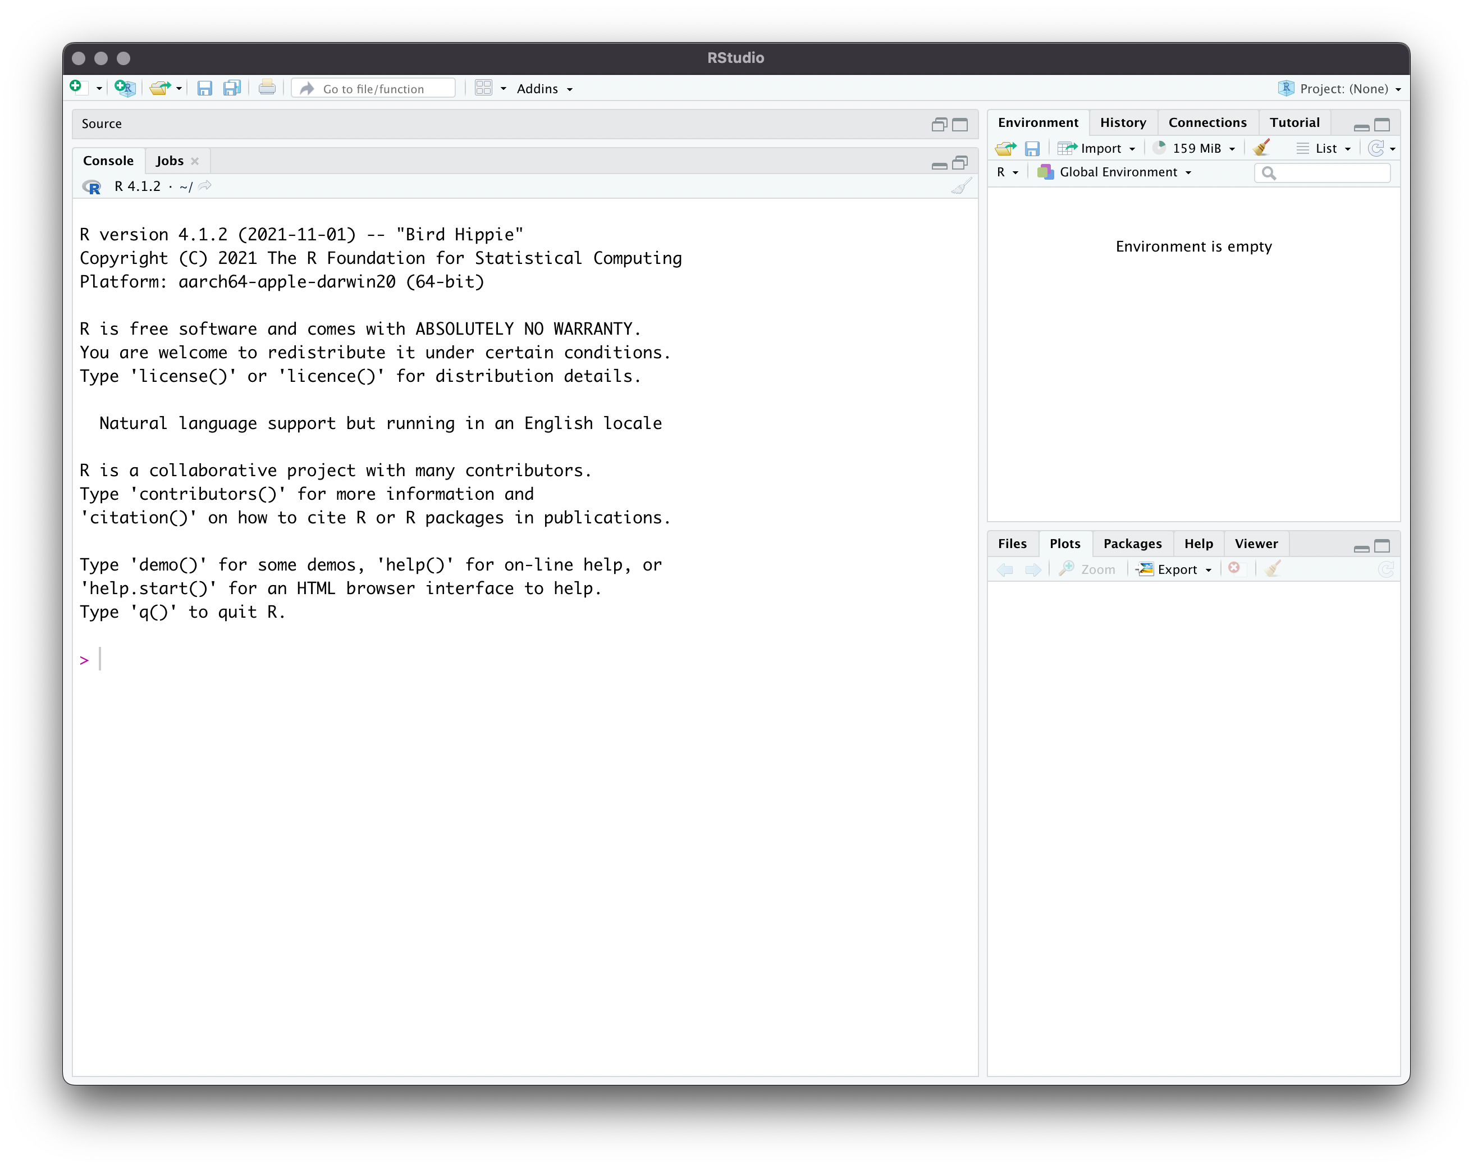Click the Load workspace folder icon
Image resolution: width=1473 pixels, height=1168 pixels.
point(1006,148)
